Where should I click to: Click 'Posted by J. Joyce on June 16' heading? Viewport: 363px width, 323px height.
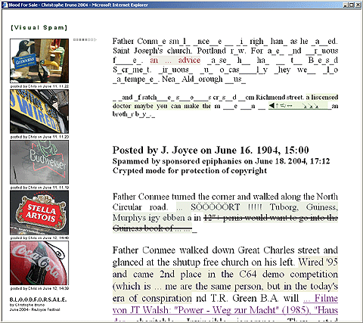[210, 150]
